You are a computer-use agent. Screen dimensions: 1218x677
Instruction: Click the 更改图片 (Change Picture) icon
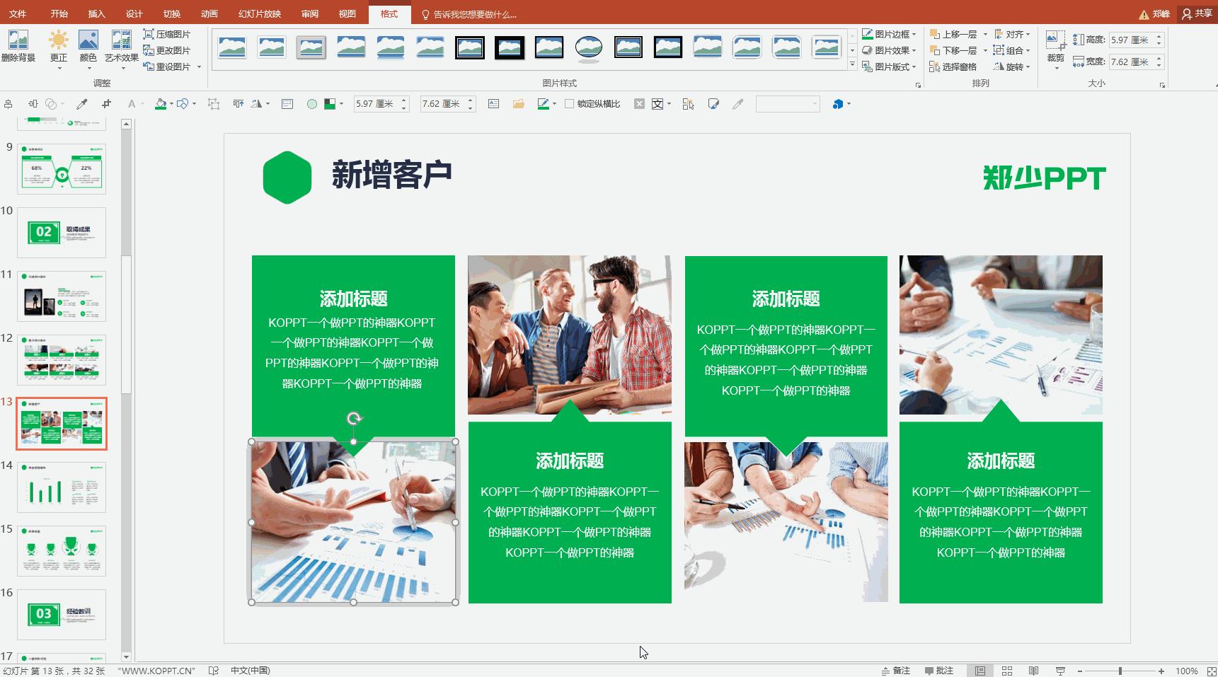pyautogui.click(x=150, y=50)
